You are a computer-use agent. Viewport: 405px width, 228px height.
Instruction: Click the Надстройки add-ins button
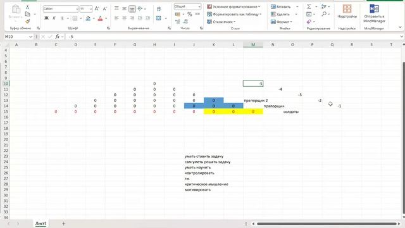coord(347,11)
